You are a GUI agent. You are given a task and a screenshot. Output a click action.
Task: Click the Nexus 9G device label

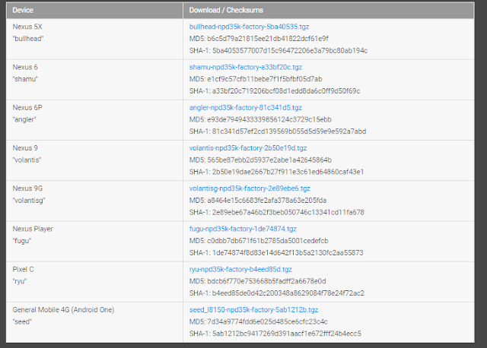pos(27,188)
